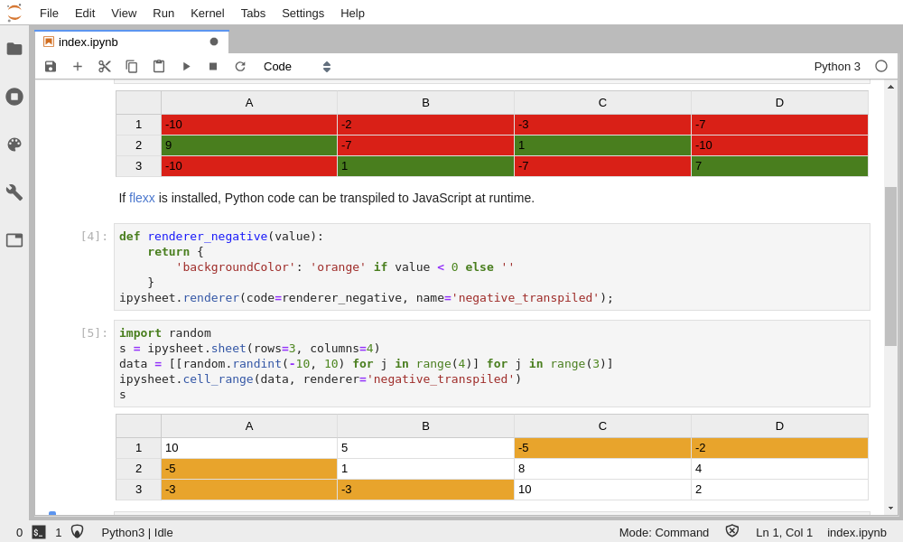This screenshot has height=542, width=903.
Task: Run the selected notebook cell
Action: pyautogui.click(x=186, y=66)
